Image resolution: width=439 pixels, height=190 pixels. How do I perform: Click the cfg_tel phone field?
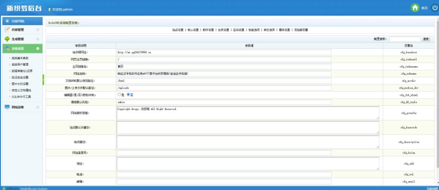tap(224, 174)
